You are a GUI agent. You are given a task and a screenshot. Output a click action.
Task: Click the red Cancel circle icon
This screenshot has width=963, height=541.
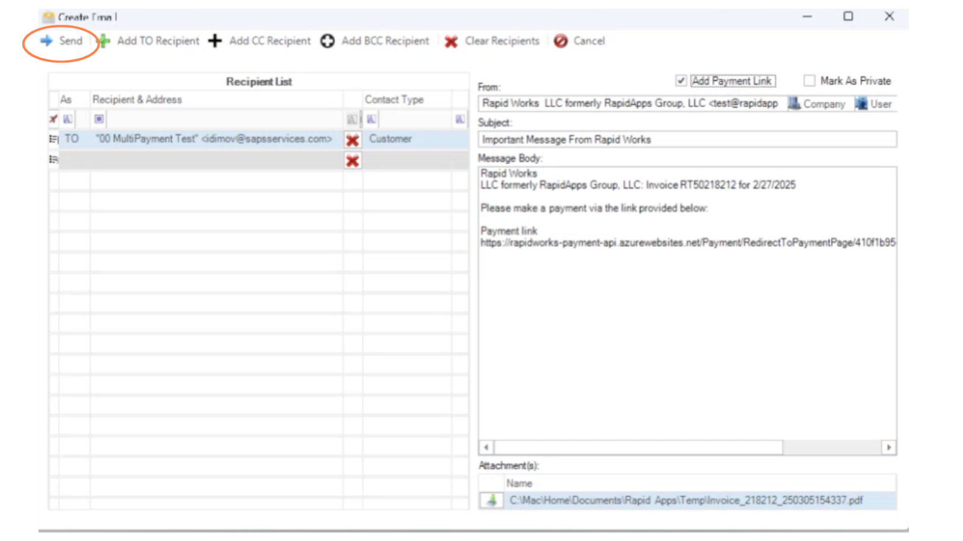tap(561, 41)
